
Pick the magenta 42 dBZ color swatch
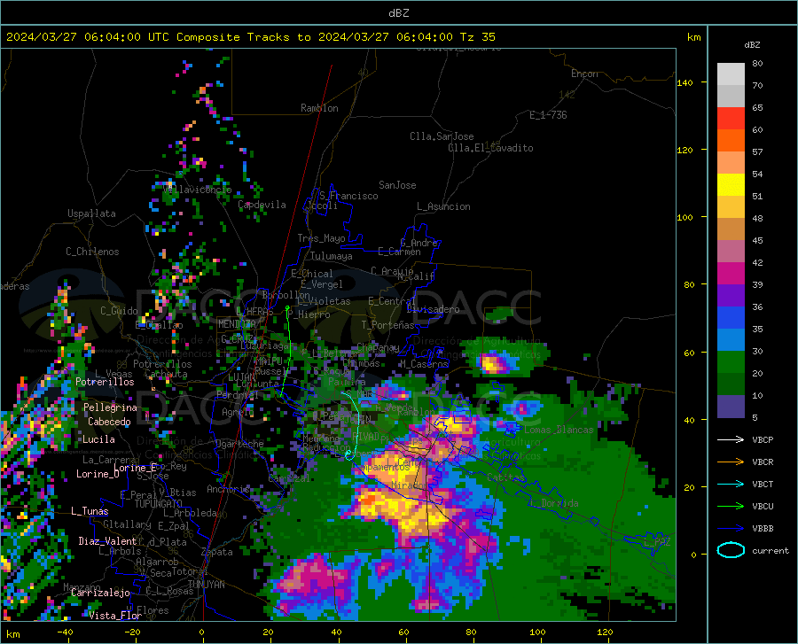click(731, 273)
